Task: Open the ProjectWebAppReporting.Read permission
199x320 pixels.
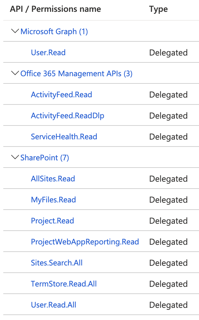Action: (x=85, y=242)
